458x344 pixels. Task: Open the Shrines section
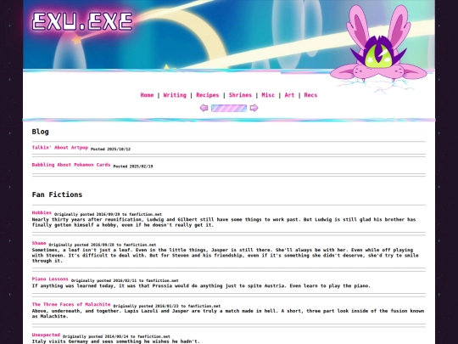(240, 95)
